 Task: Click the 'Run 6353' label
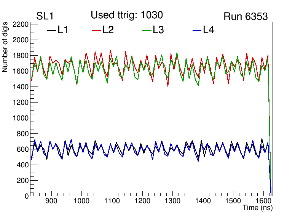pos(246,17)
